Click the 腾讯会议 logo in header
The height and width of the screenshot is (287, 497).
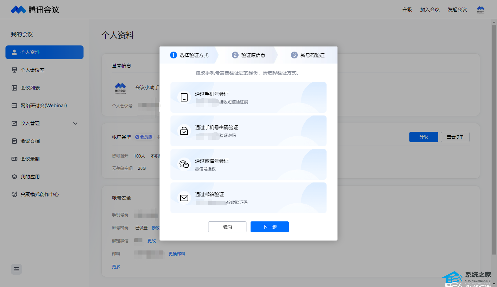click(x=35, y=10)
